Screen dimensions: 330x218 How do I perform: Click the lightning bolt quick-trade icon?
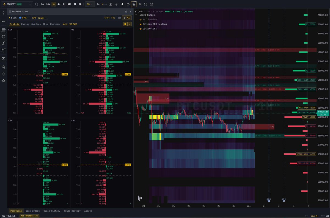[x=122, y=4]
